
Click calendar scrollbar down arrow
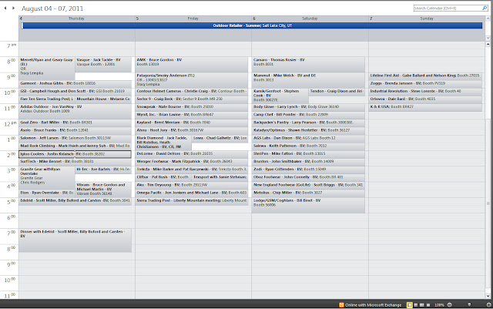point(488,296)
